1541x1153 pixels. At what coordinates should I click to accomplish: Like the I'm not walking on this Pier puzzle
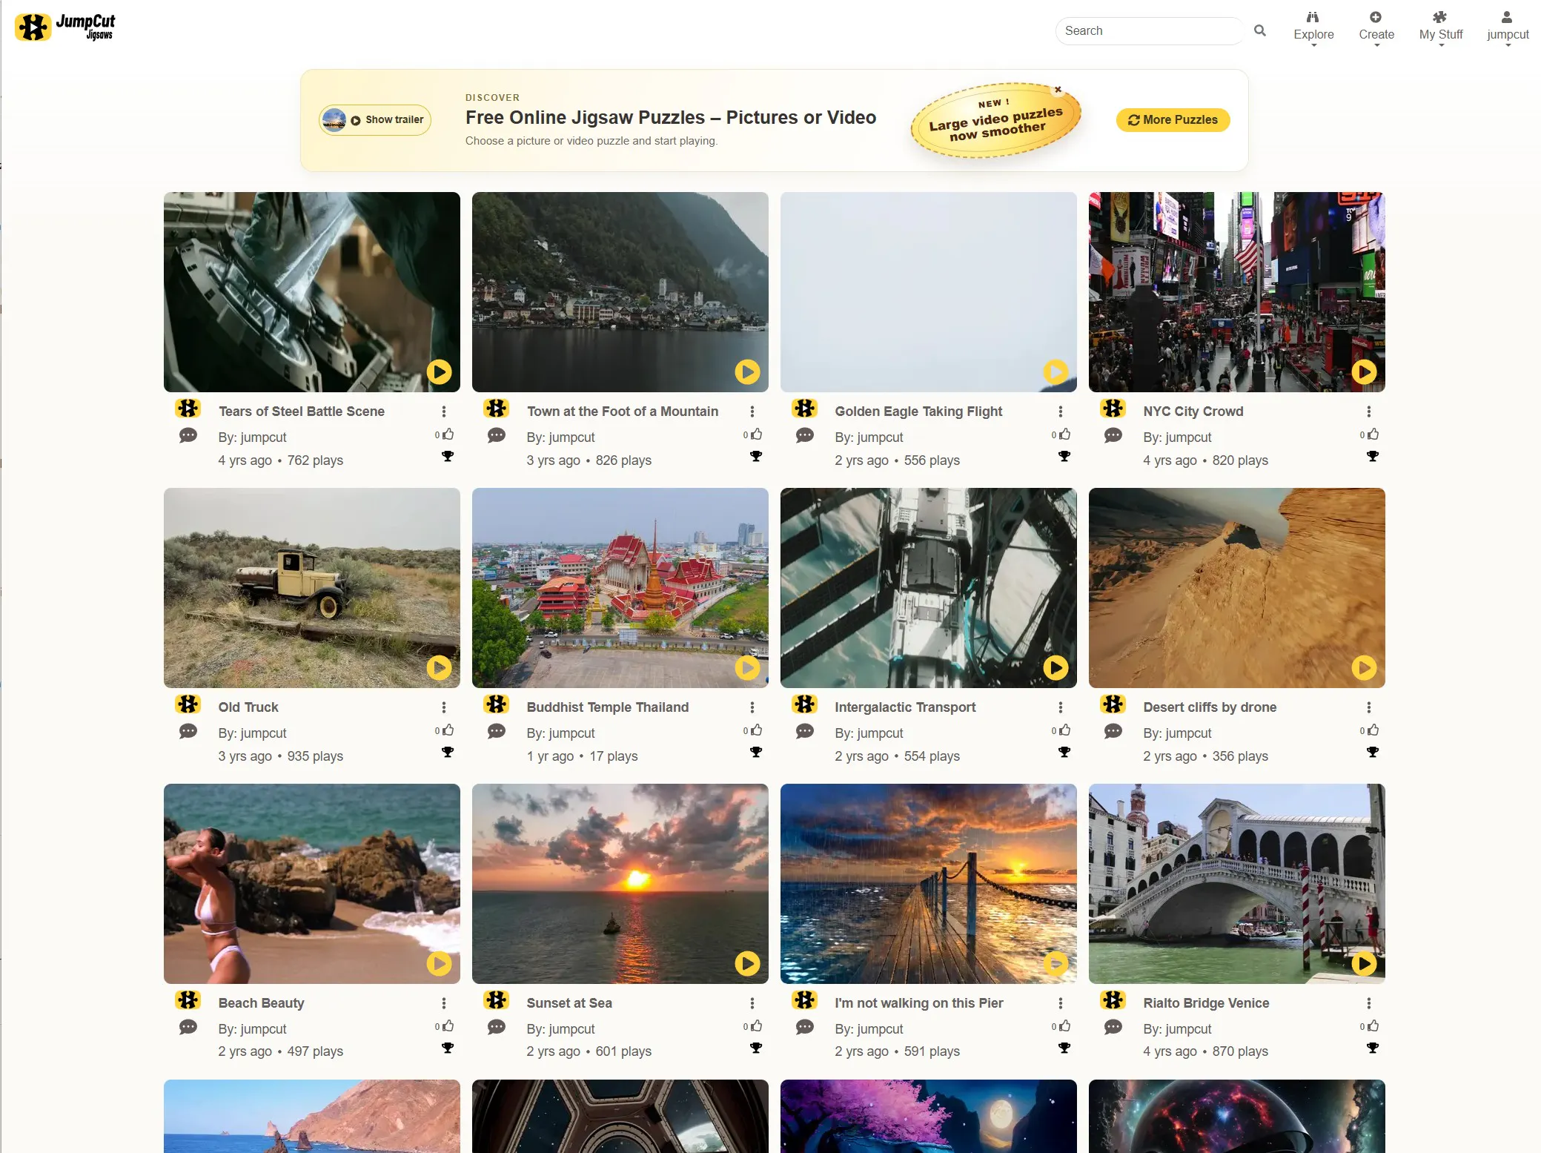1064,1025
